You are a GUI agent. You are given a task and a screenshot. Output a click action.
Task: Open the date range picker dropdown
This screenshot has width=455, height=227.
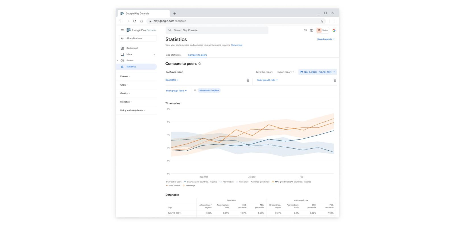317,72
